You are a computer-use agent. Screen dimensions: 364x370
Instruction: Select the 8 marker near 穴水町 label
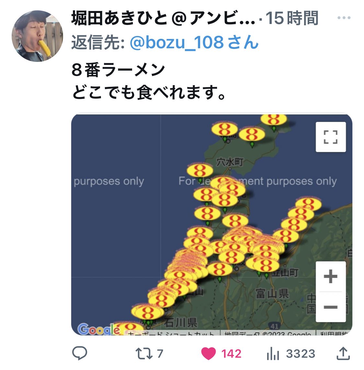pos(200,170)
